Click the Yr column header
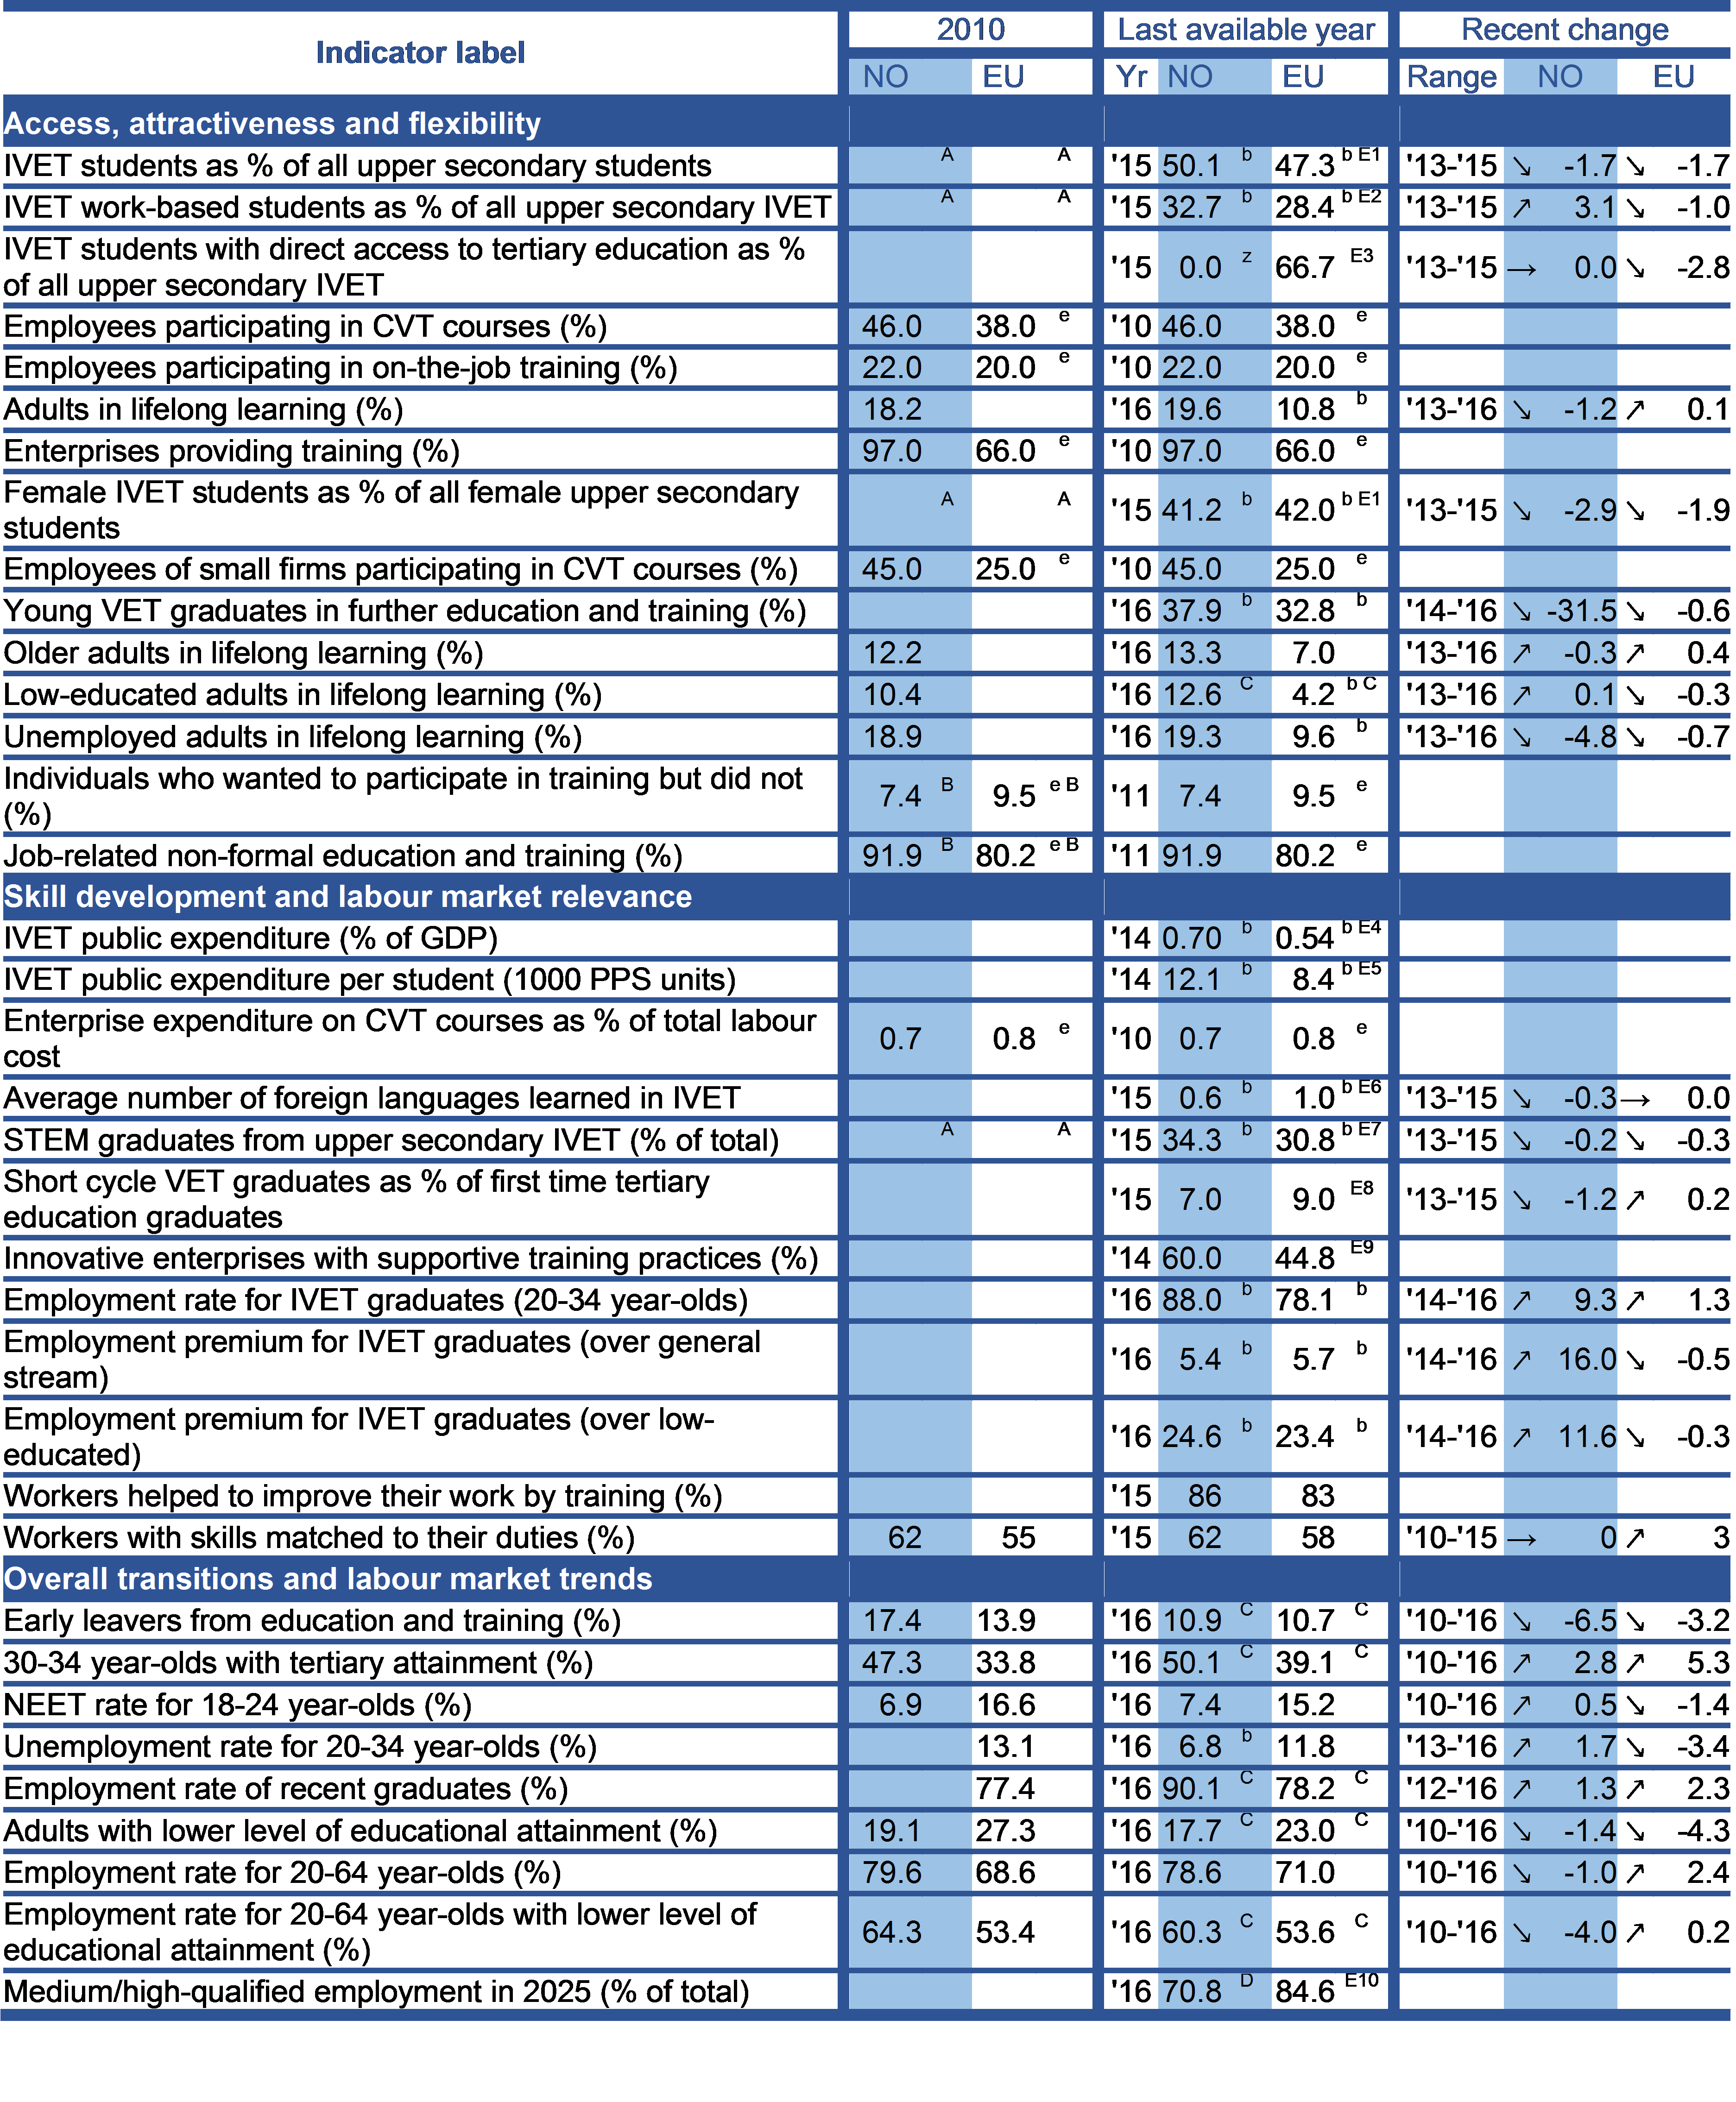 (x=1131, y=77)
